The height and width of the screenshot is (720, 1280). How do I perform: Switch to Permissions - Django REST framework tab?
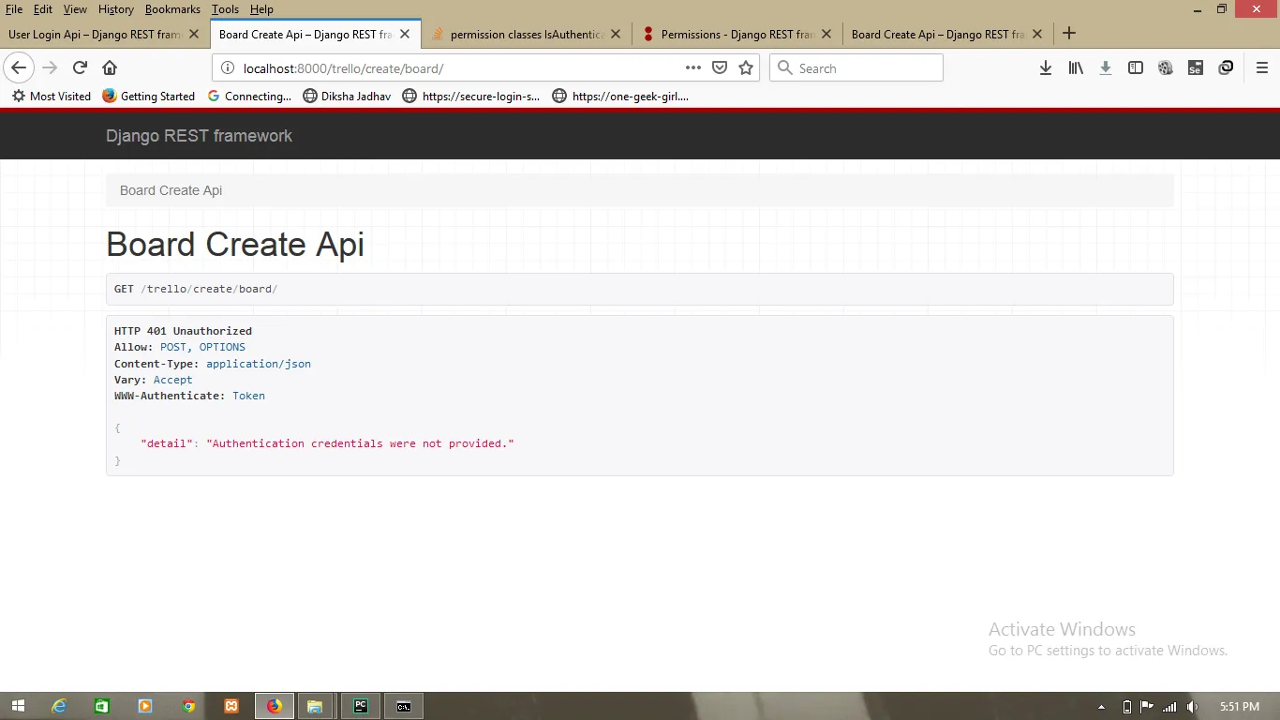coord(737,34)
